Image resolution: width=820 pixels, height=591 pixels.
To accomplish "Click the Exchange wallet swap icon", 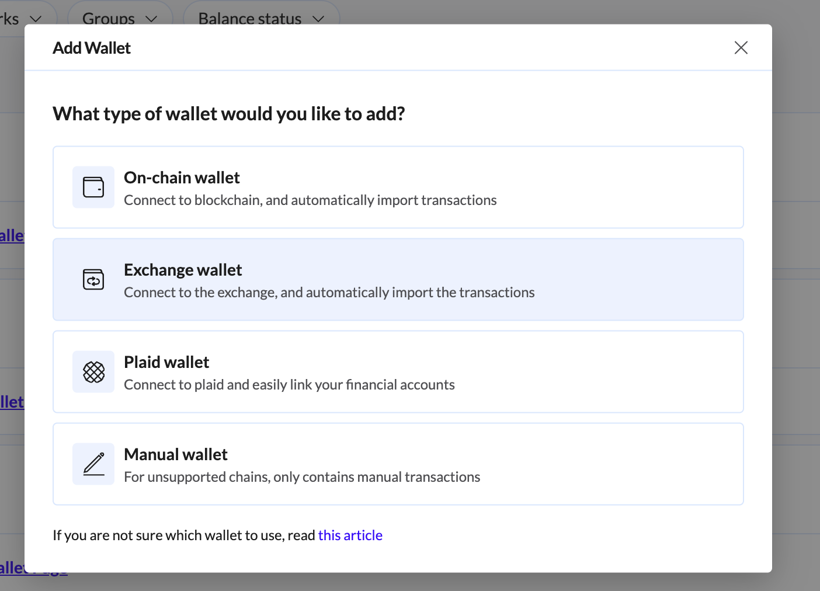I will point(93,279).
